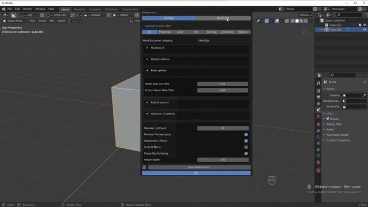Open the Properties tab in HardOps preferences

pyautogui.click(x=165, y=32)
